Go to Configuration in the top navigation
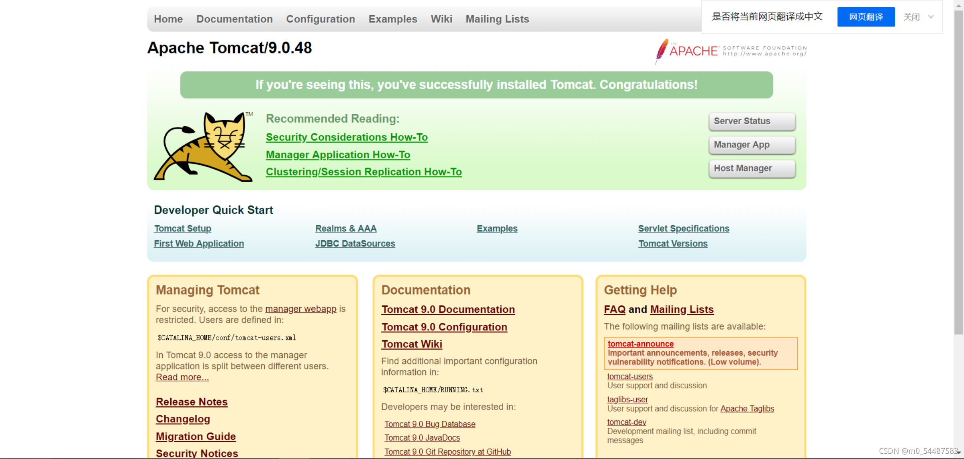Screen dimensions: 964x459 pos(320,19)
